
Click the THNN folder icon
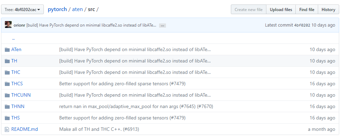pos(7,106)
